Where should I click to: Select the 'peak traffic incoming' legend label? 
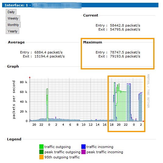tap(105, 152)
